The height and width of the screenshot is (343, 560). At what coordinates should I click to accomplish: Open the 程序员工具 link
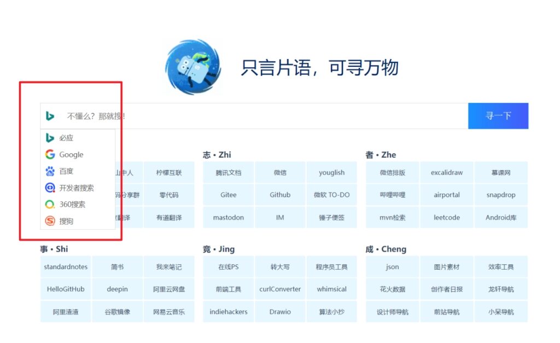point(332,266)
